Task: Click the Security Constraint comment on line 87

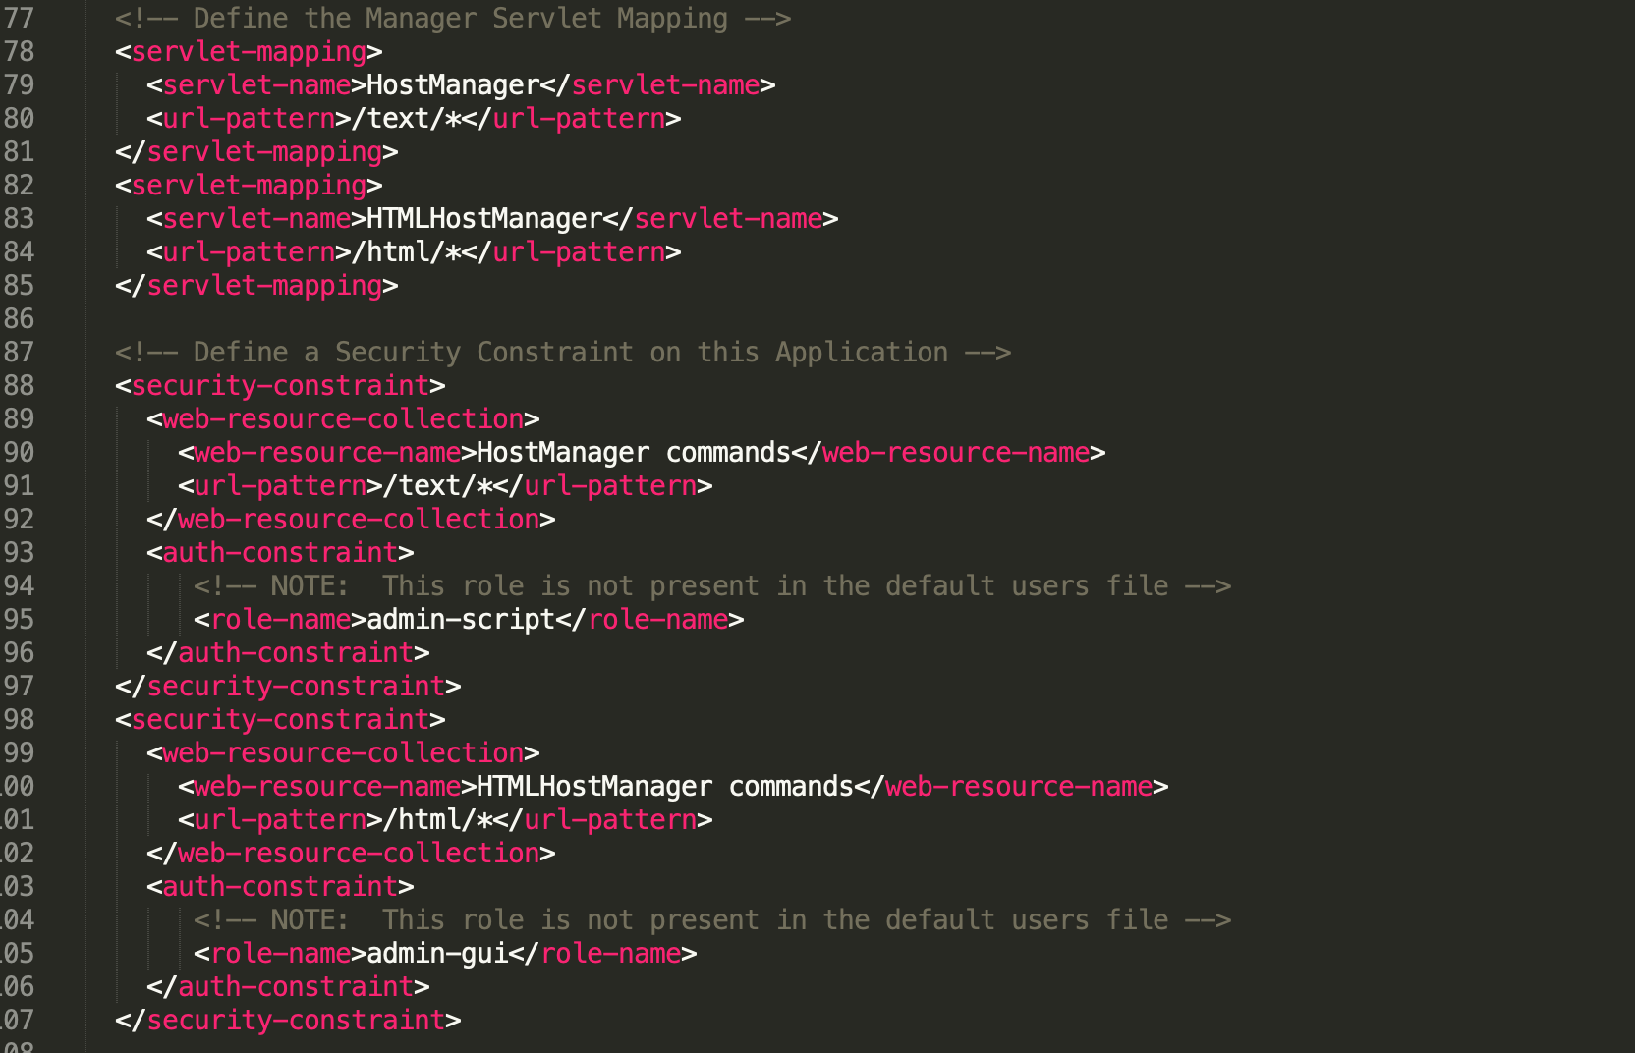Action: coord(563,353)
